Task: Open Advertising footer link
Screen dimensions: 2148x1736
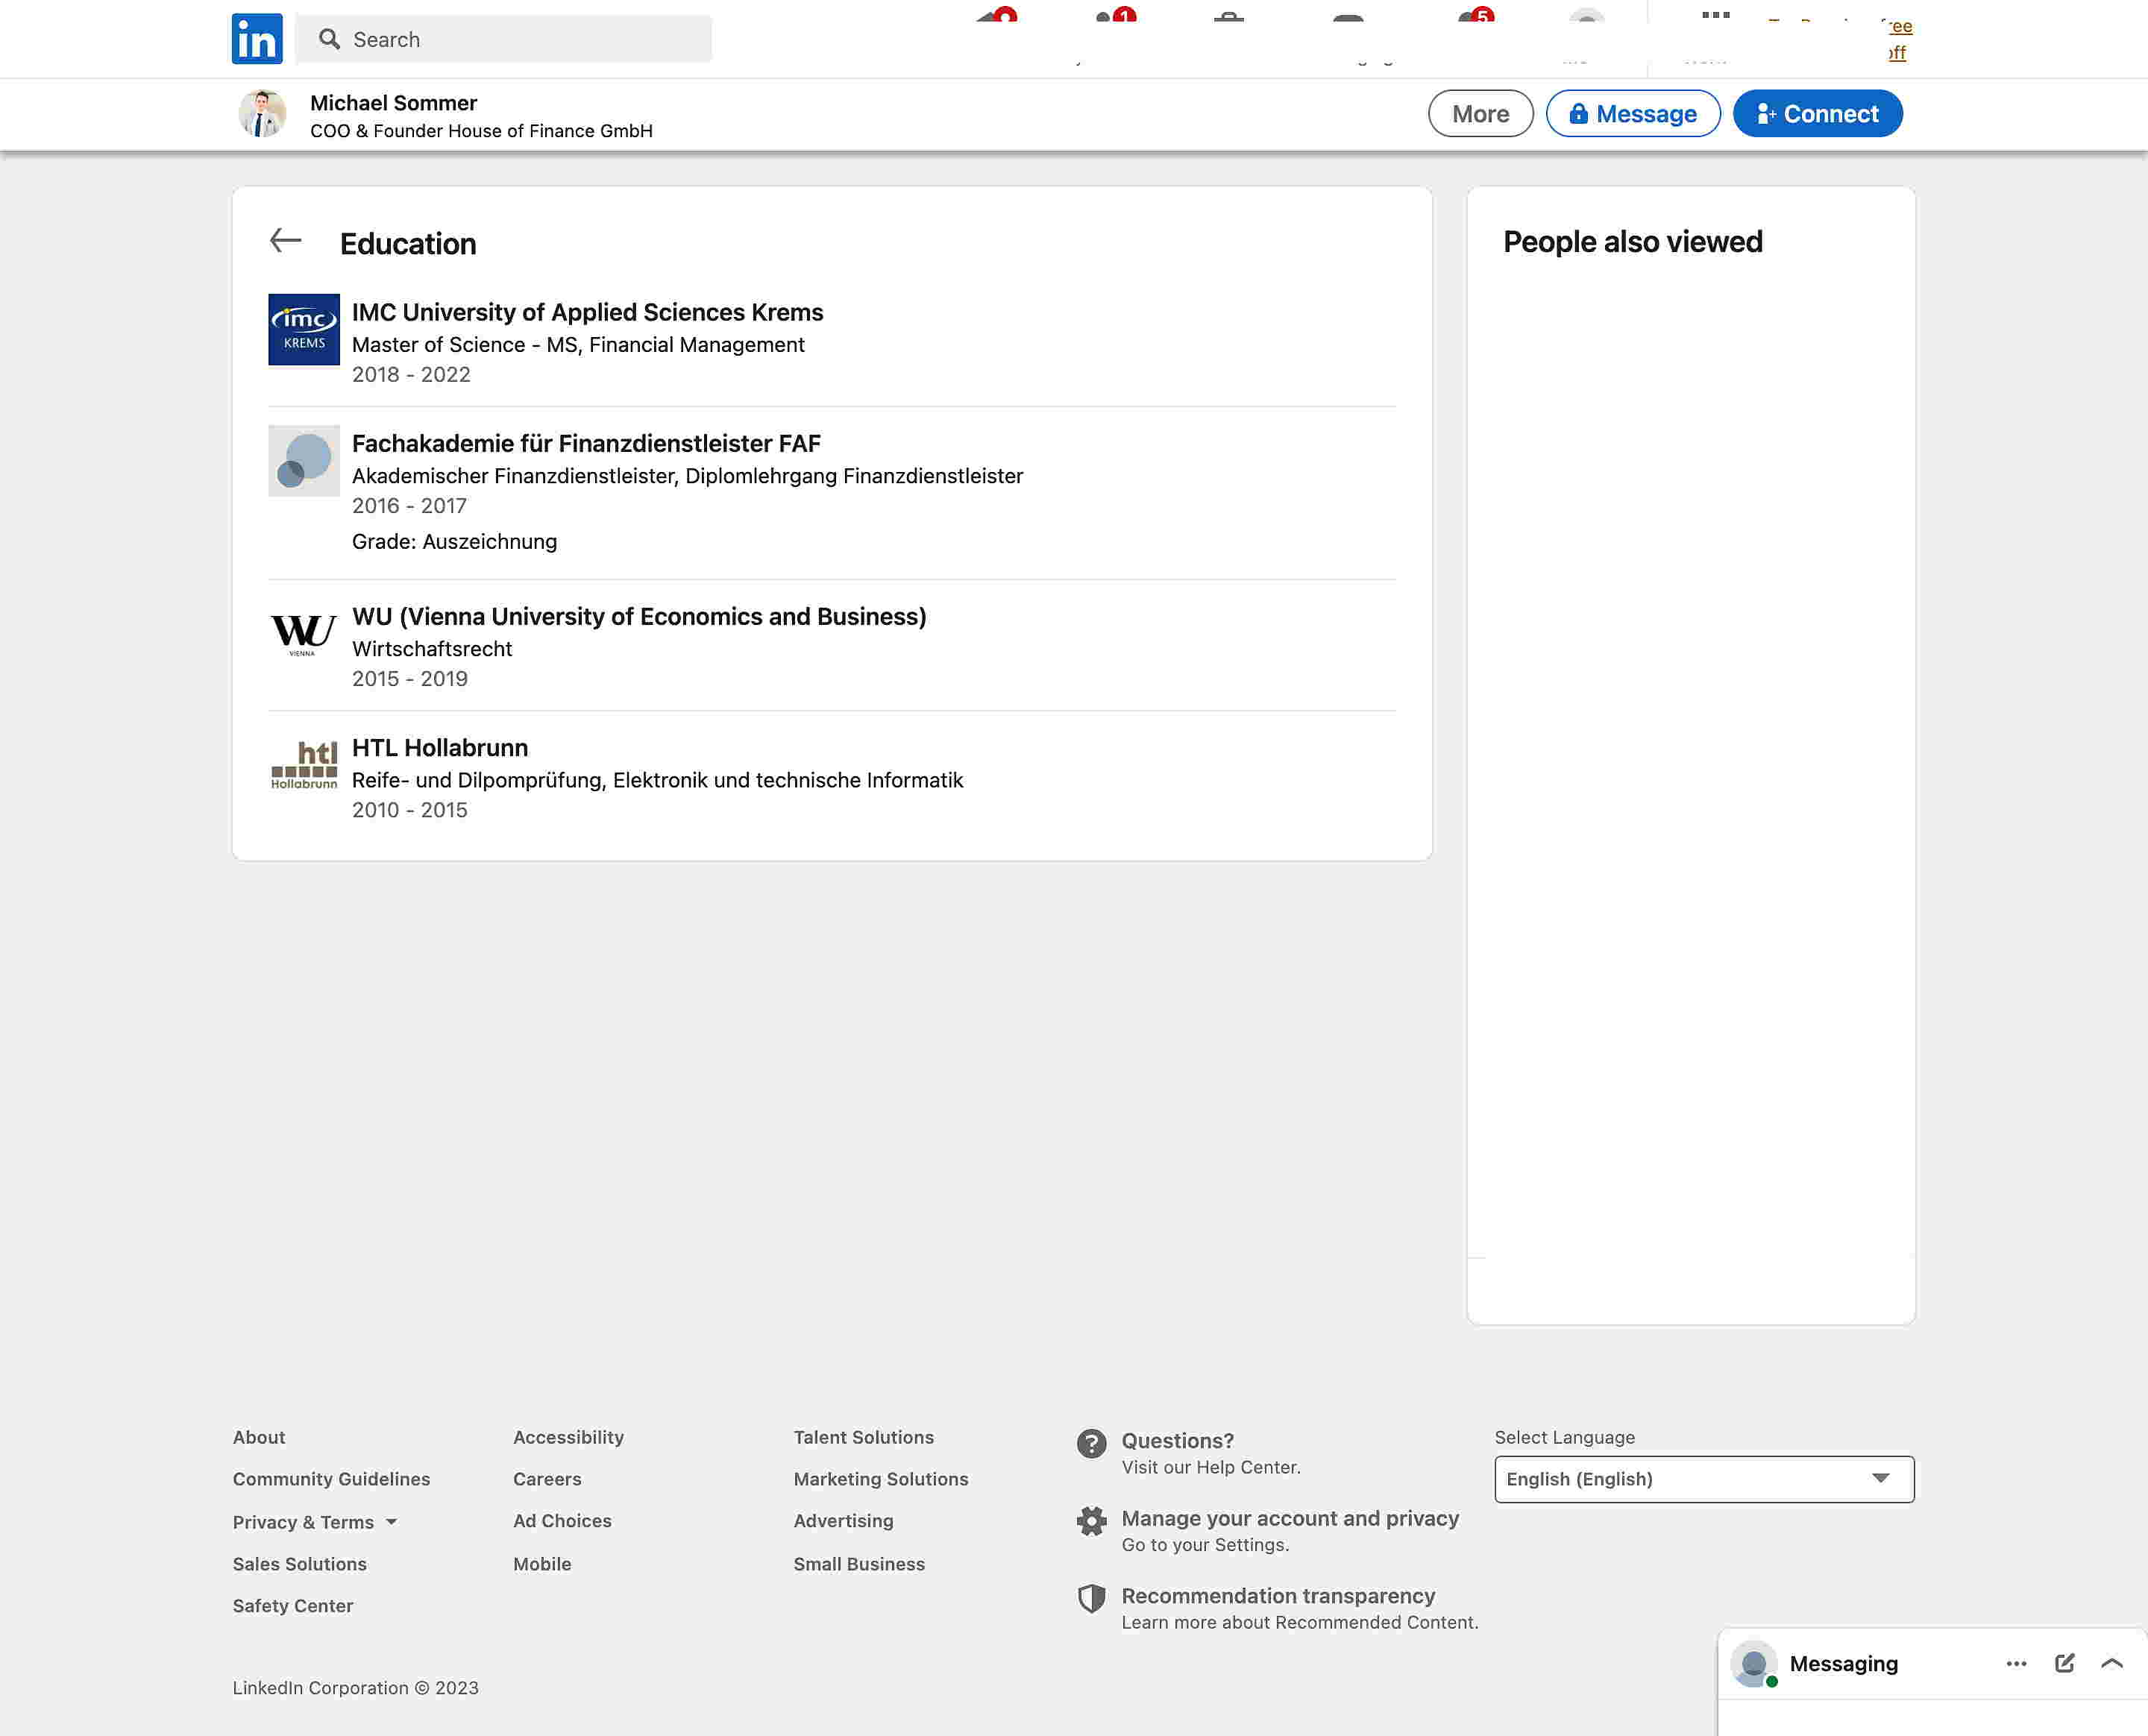Action: click(x=844, y=1521)
